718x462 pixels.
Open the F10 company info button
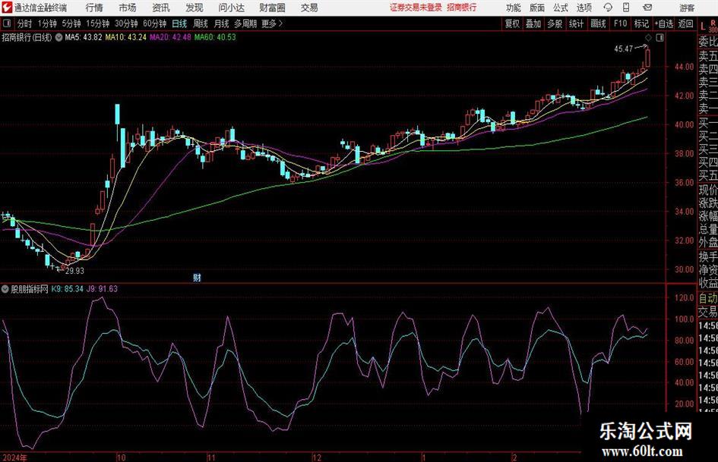(620, 24)
